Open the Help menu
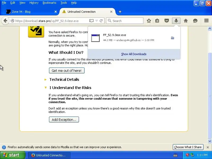The image size is (212, 159). click(74, 3)
